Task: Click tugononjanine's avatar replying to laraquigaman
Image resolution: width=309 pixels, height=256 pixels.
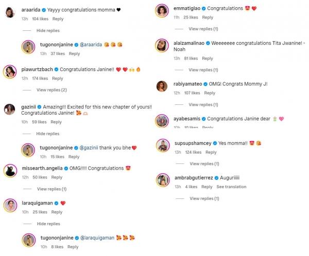Action: [x=28, y=240]
